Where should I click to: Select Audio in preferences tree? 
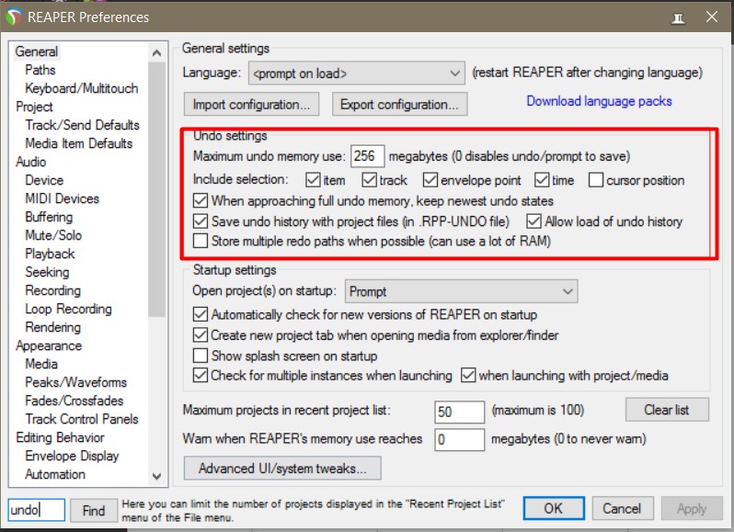point(31,162)
